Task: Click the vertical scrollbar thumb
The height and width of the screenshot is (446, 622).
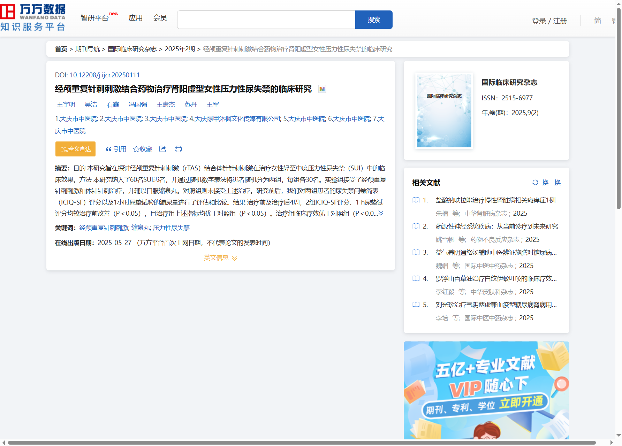Action: pyautogui.click(x=619, y=108)
